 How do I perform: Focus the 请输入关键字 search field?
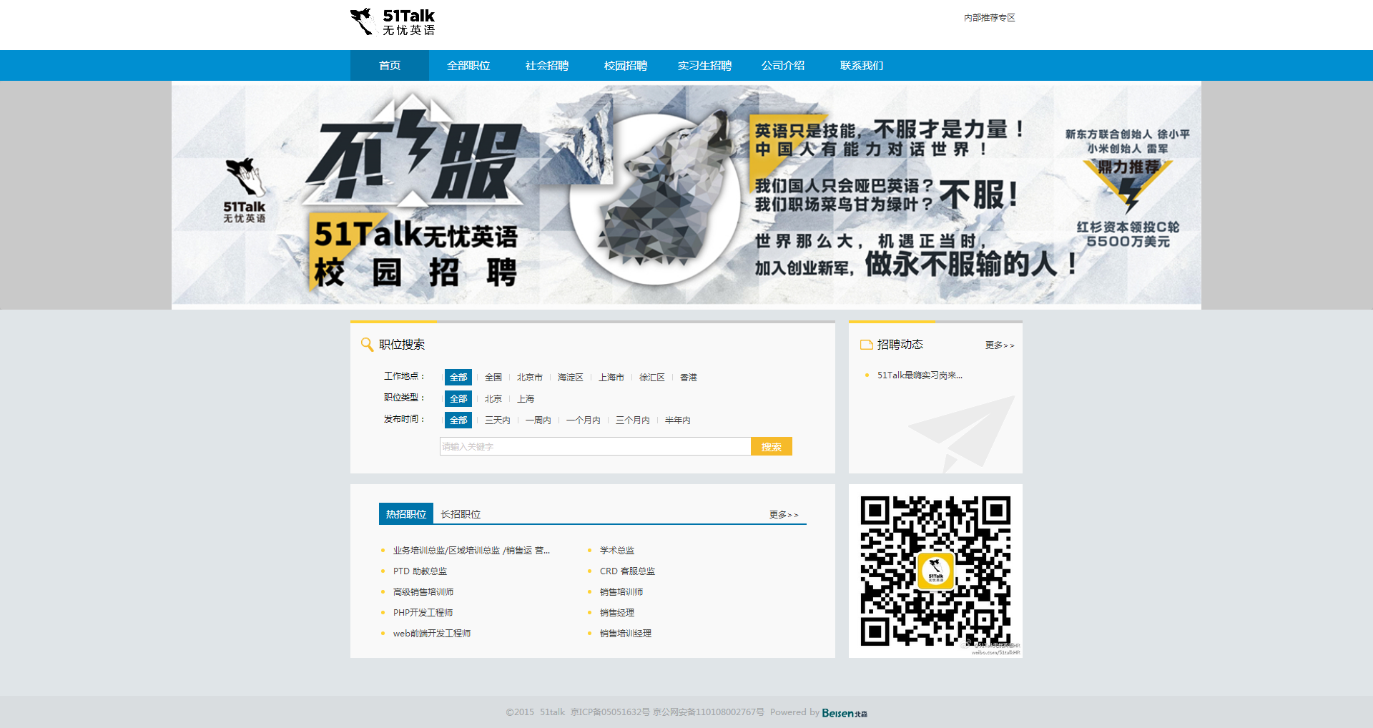click(x=595, y=446)
